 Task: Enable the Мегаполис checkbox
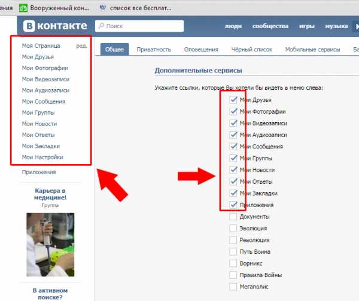click(x=233, y=287)
